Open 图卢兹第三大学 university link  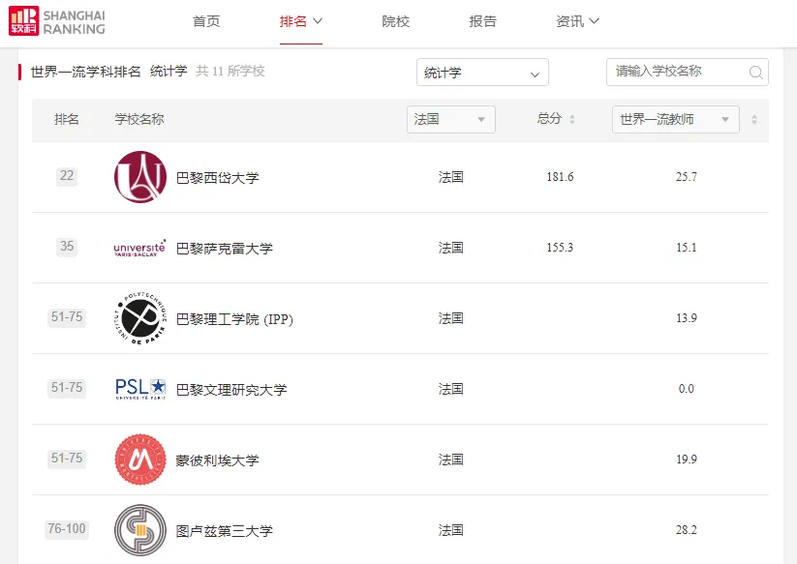[x=224, y=531]
